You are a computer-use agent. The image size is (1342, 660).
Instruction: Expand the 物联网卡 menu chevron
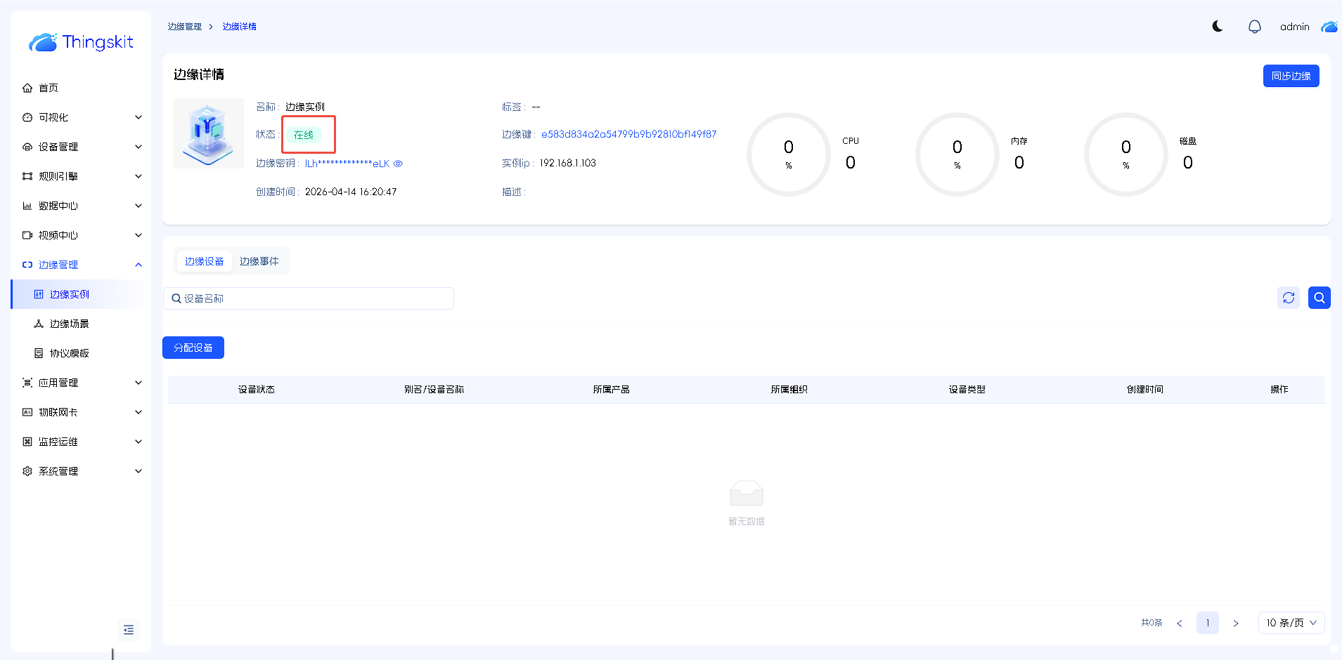[x=138, y=412]
